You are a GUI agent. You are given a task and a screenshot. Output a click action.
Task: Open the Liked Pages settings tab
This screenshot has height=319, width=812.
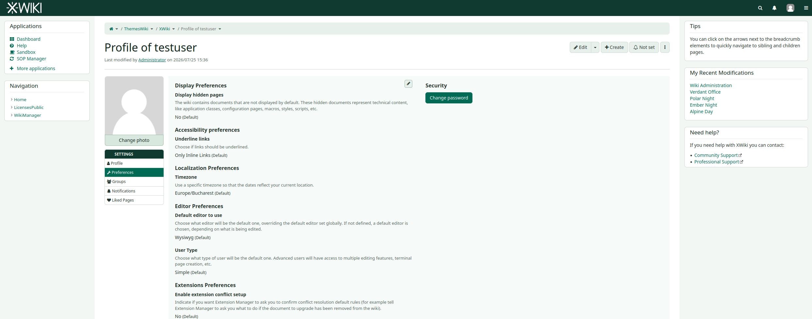(x=134, y=200)
